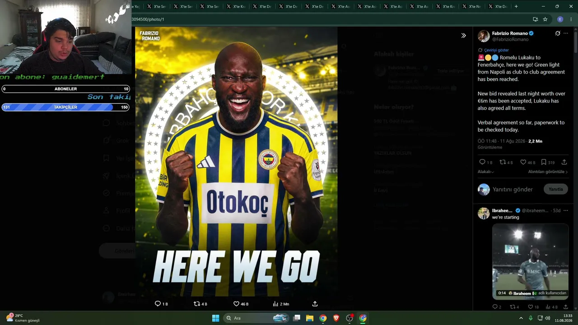Open the @FabrizioRomano handle link
This screenshot has height=325, width=578.
click(x=510, y=39)
